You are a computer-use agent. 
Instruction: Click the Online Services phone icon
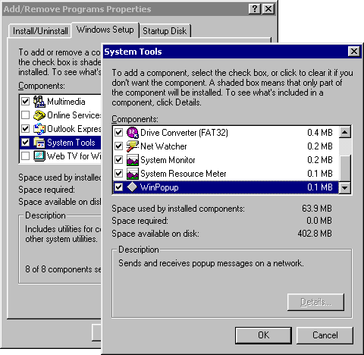(39, 115)
